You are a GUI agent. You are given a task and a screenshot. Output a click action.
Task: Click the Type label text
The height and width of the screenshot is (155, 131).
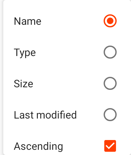click(x=25, y=53)
